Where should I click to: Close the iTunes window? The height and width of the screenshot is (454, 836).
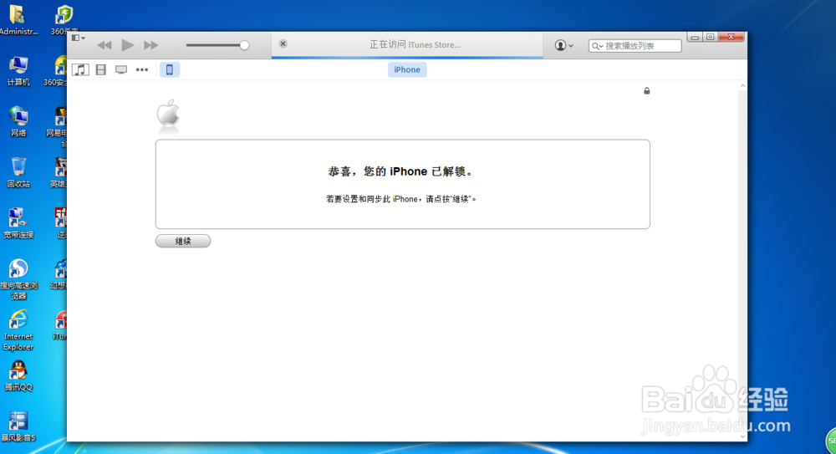click(x=731, y=37)
